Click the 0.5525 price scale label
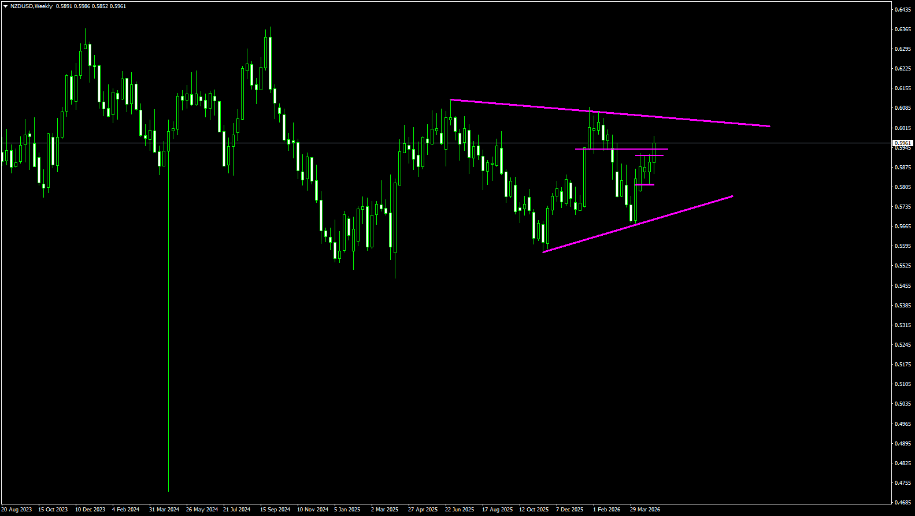 (x=903, y=266)
